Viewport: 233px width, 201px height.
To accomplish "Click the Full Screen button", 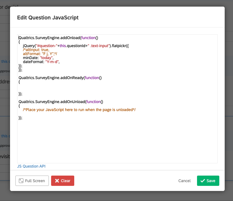I will pos(32,181).
